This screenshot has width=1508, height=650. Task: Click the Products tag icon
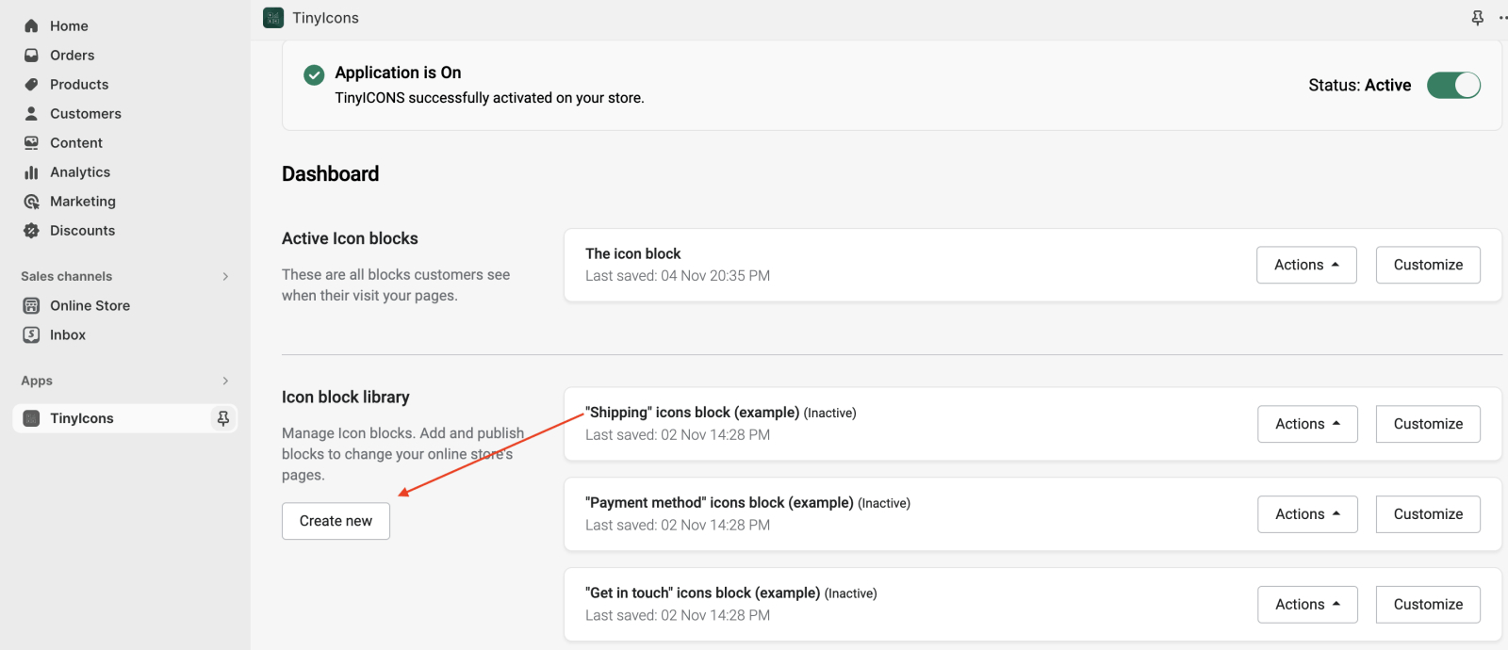31,85
